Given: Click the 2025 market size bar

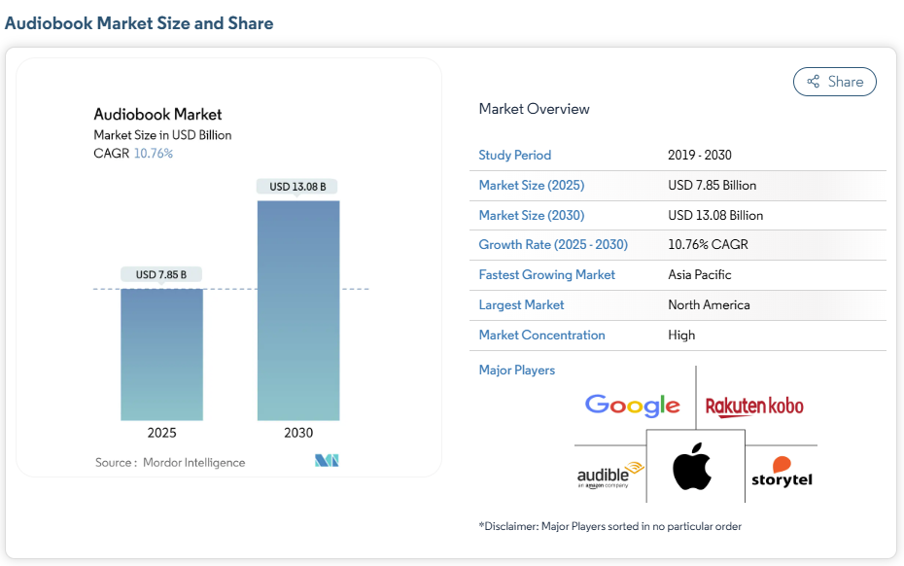Looking at the screenshot, I should pos(161,354).
